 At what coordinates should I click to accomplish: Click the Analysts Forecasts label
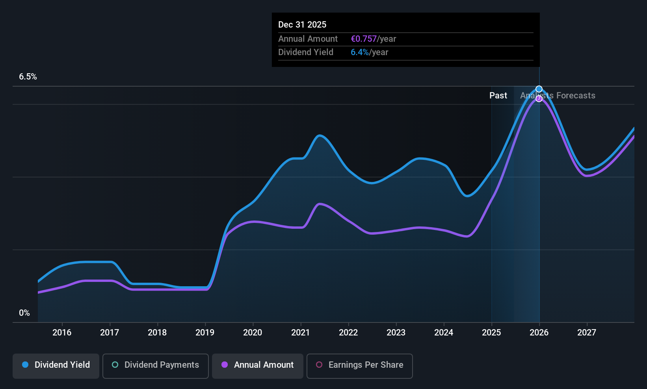558,96
